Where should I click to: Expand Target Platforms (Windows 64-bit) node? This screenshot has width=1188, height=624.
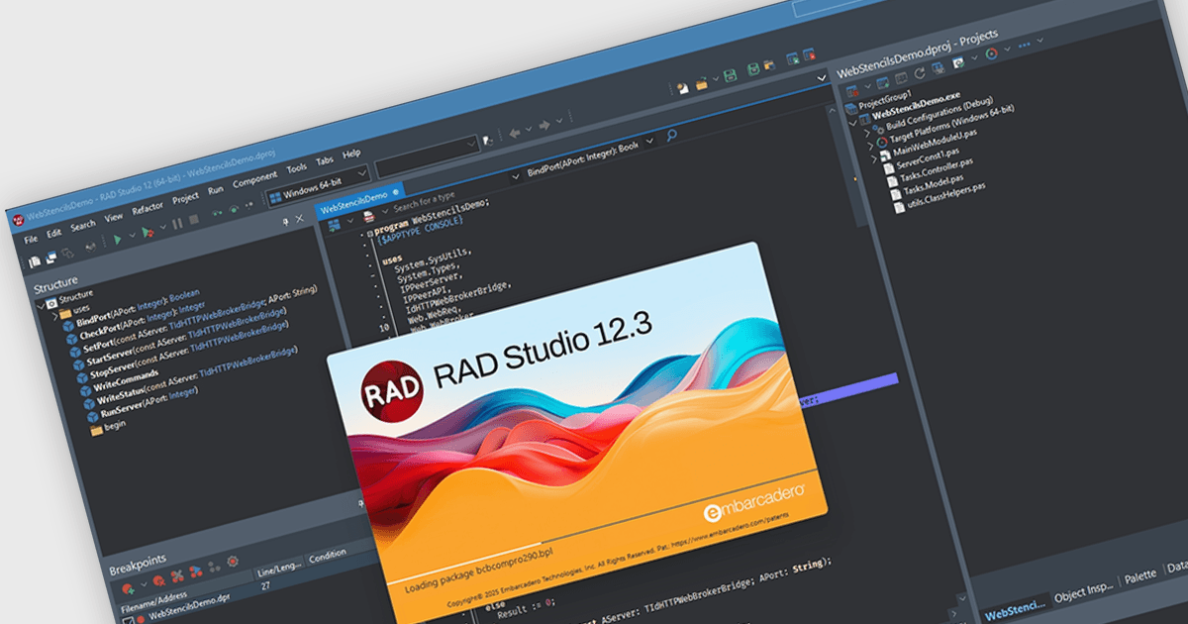point(870,146)
